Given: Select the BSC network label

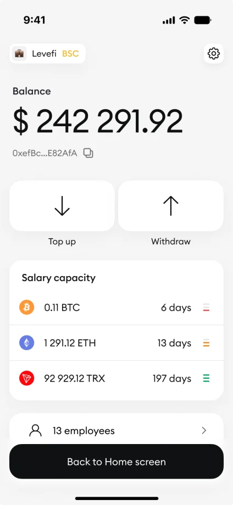Looking at the screenshot, I should (x=70, y=53).
